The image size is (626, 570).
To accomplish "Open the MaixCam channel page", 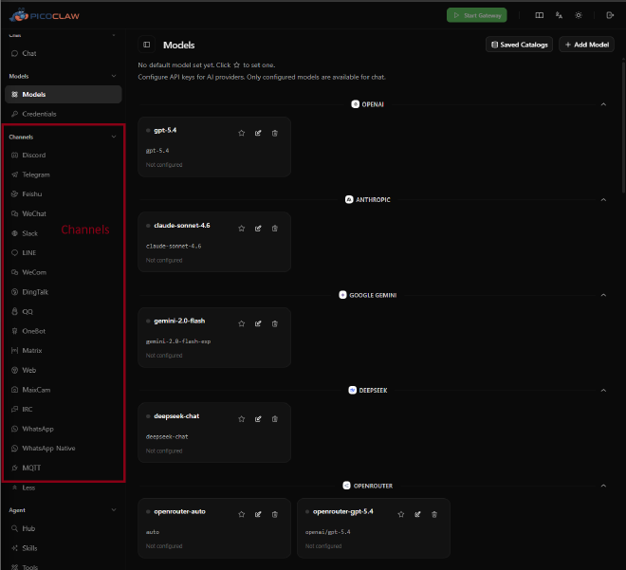I will coord(64,390).
